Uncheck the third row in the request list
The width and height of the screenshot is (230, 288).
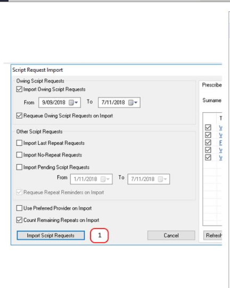click(x=208, y=142)
